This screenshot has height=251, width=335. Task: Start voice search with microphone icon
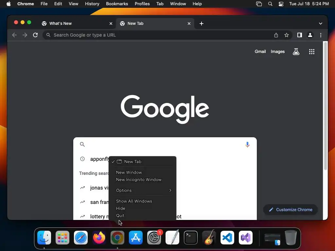[x=247, y=144]
